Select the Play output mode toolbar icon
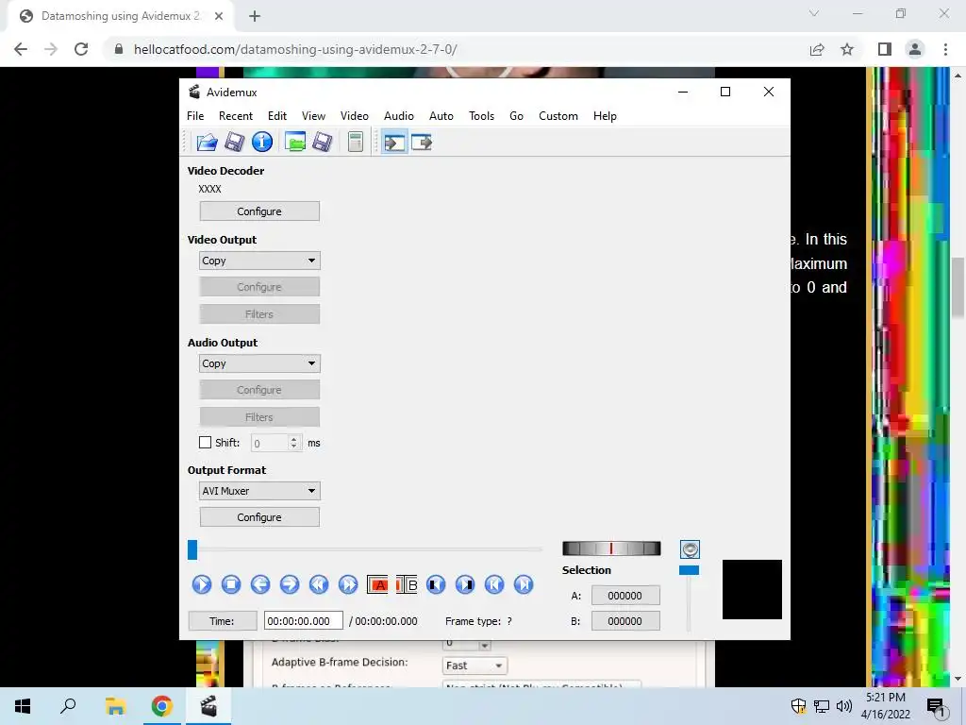The image size is (966, 725). (422, 143)
